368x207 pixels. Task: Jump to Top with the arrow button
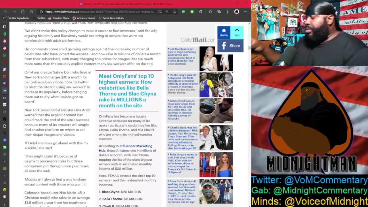click(x=237, y=32)
